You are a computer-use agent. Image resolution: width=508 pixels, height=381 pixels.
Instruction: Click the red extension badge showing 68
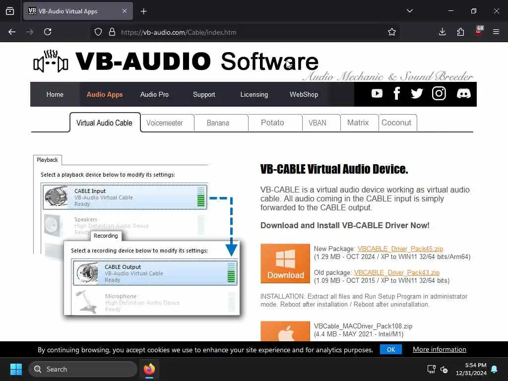coord(479,31)
